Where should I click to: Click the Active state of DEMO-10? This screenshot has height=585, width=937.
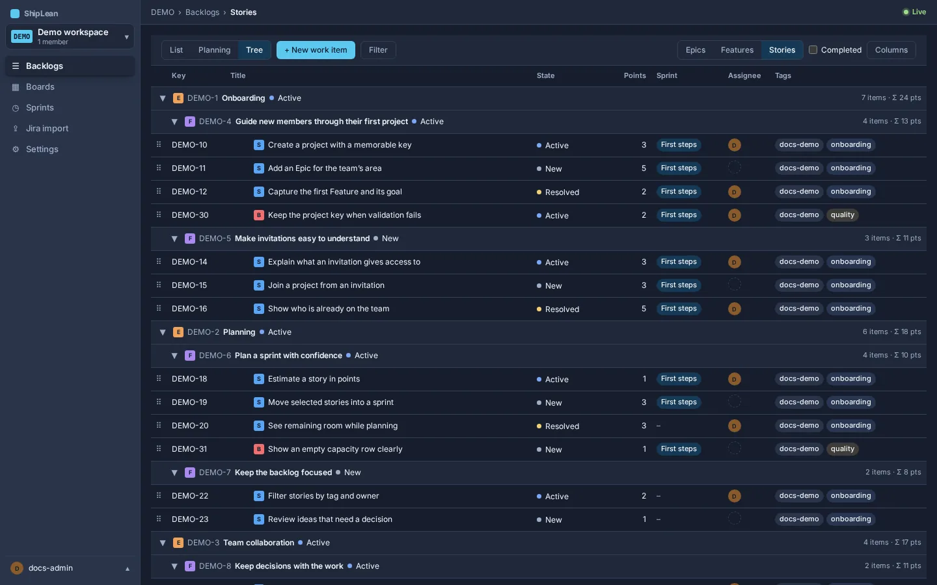tap(552, 146)
